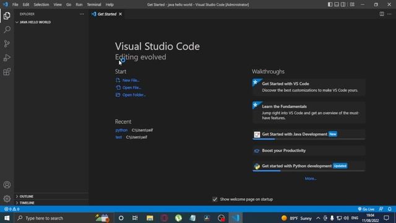Open the Windows Start menu
The width and height of the screenshot is (396, 223).
pos(7,218)
